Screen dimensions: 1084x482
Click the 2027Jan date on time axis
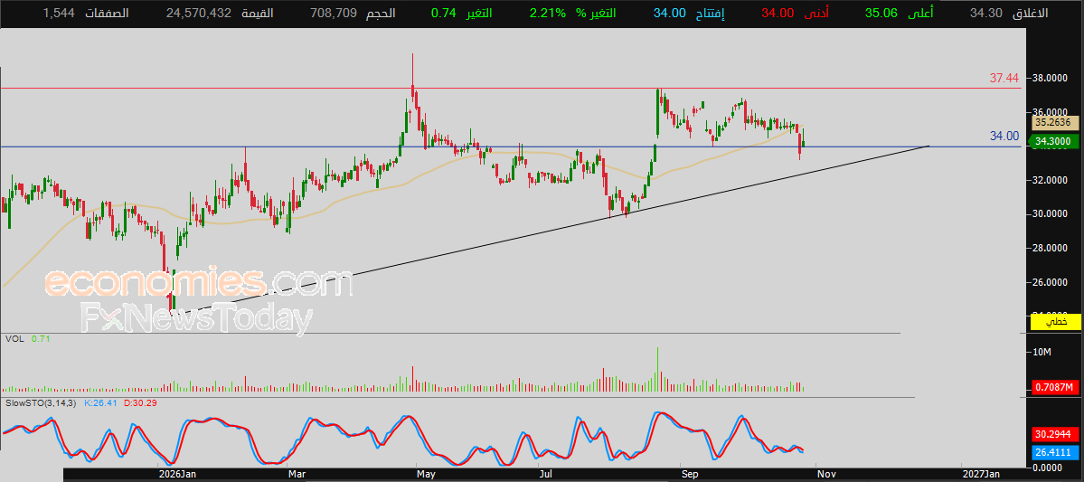[x=983, y=475]
